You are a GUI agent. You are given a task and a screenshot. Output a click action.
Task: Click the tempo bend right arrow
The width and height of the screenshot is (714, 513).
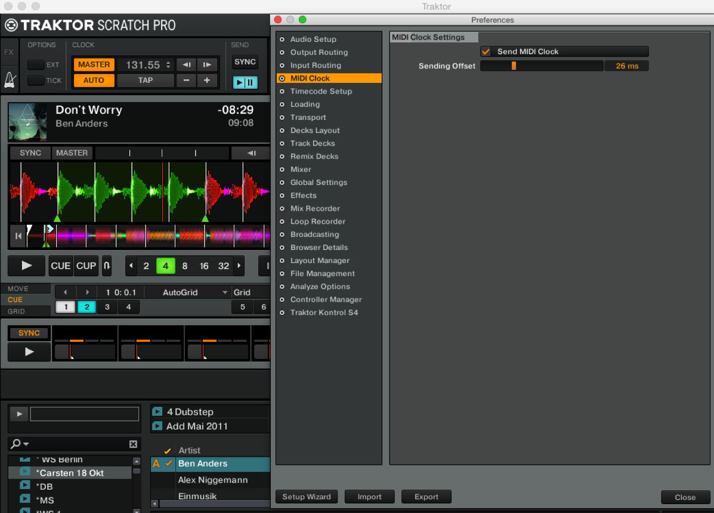(206, 64)
